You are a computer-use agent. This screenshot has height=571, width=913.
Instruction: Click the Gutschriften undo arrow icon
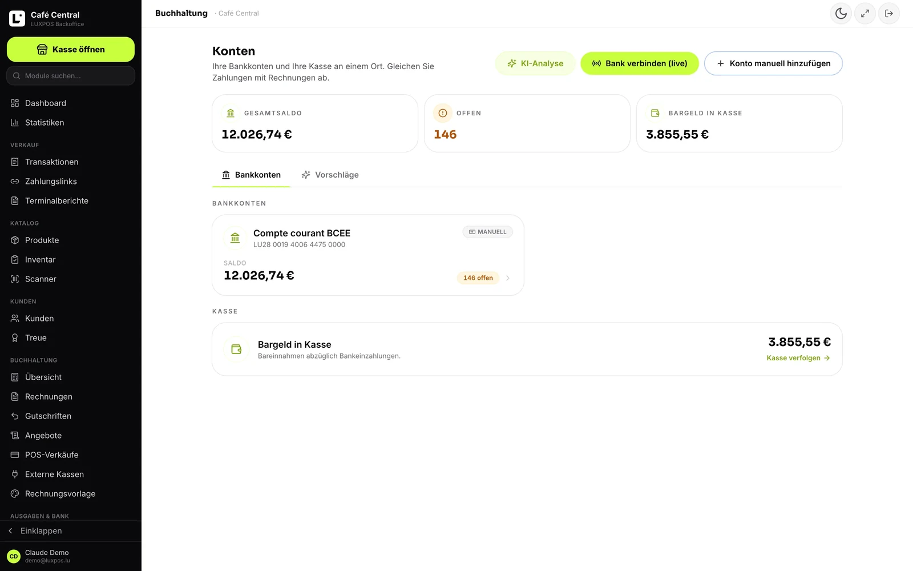[x=15, y=416]
